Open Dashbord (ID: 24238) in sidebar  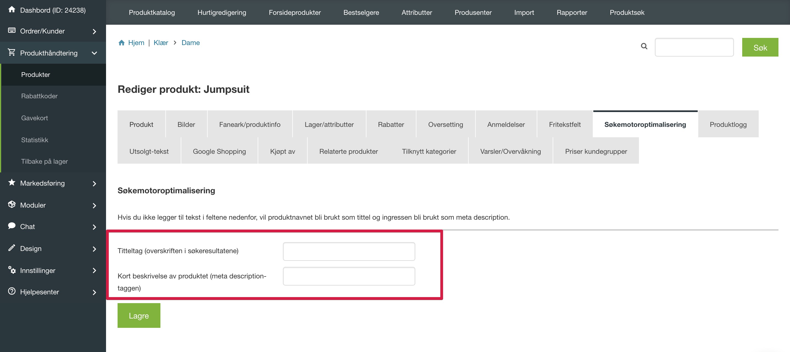[53, 10]
